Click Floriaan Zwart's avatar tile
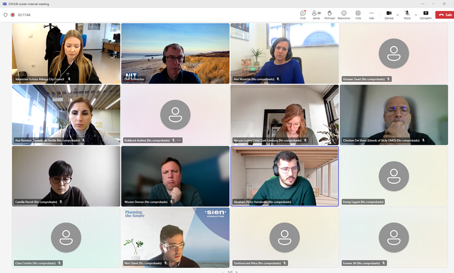Viewport: 454px width, 273px height. coord(394,53)
